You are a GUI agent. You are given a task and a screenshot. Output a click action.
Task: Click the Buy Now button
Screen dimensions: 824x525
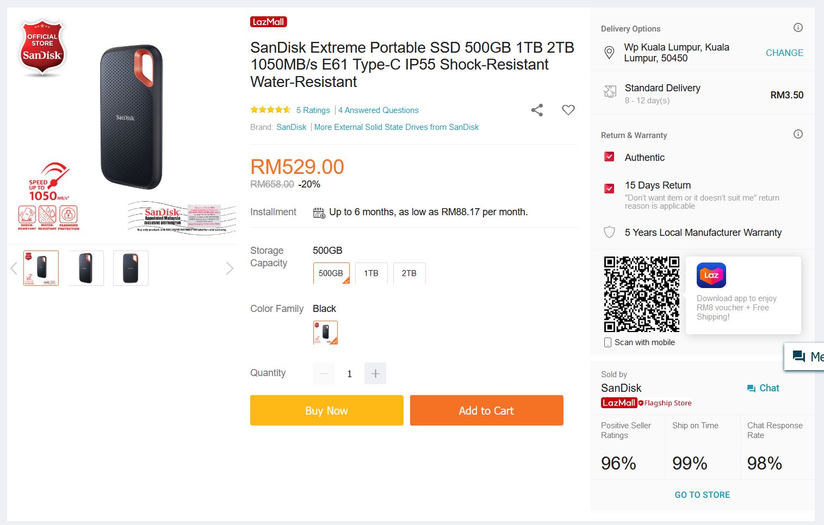coord(327,410)
